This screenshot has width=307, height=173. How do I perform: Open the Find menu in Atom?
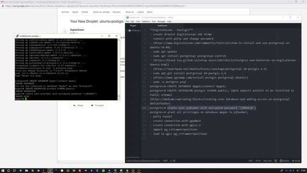click(x=153, y=21)
